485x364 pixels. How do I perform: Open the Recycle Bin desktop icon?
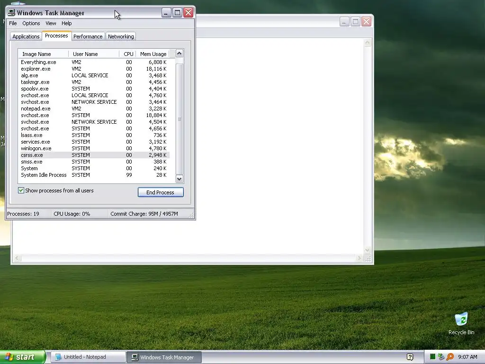[461, 324]
